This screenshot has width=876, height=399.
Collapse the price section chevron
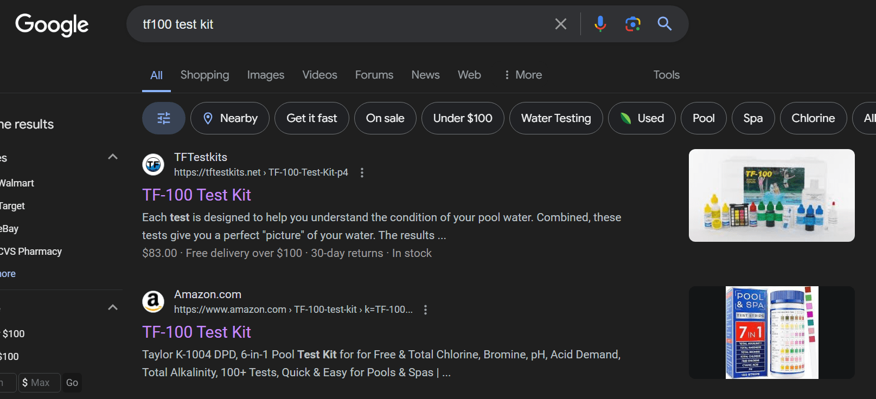[113, 307]
